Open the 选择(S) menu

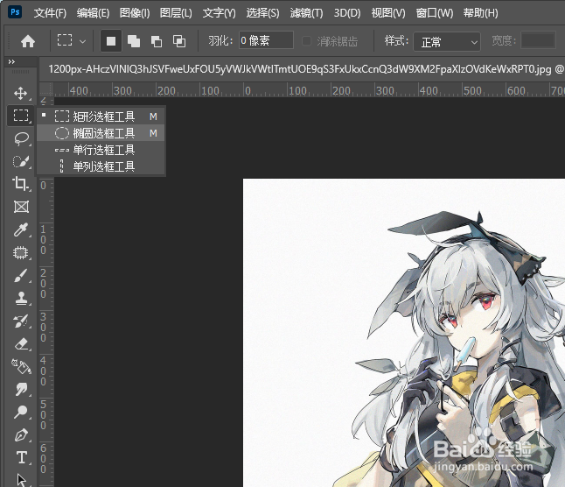pyautogui.click(x=262, y=13)
